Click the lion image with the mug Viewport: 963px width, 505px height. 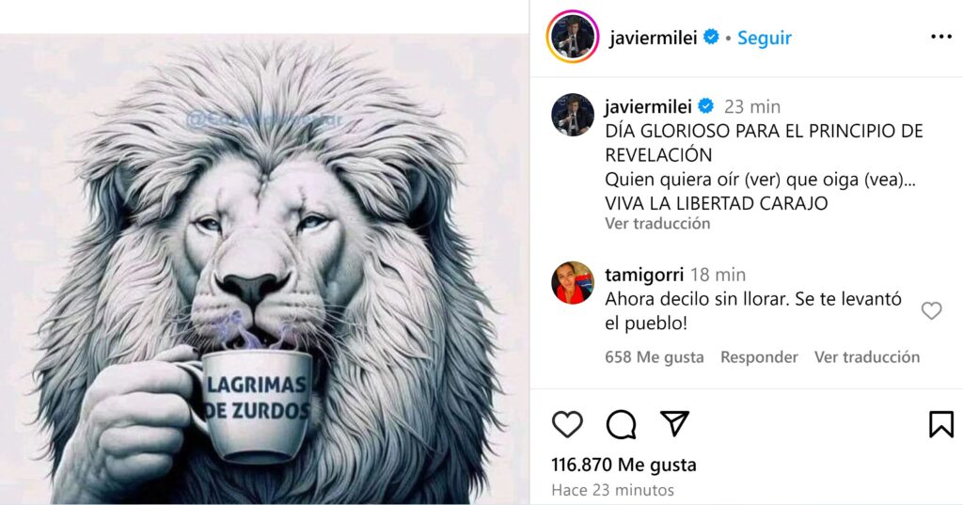[264, 269]
